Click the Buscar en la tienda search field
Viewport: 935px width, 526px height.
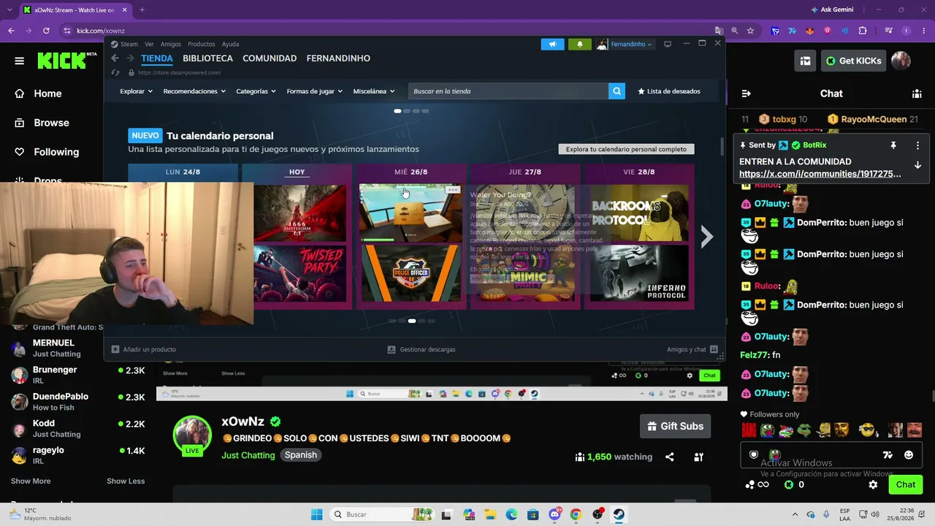508,91
